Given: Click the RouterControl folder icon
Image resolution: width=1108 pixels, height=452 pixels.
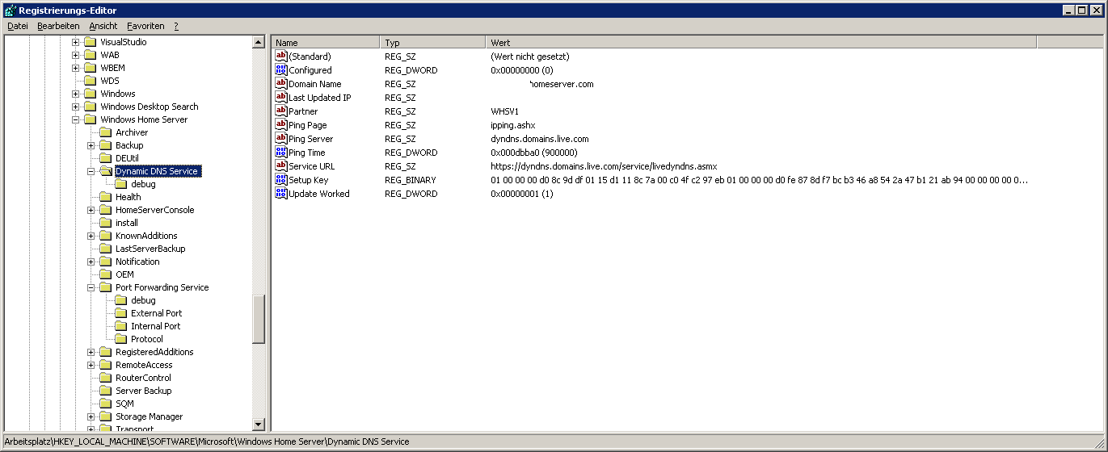Looking at the screenshot, I should pos(105,378).
